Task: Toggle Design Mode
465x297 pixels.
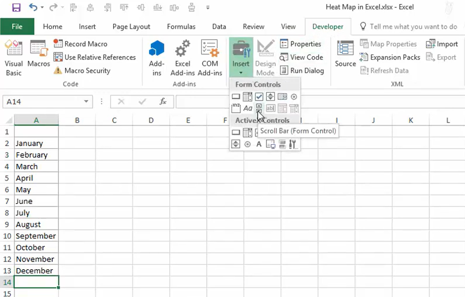Action: 265,58
